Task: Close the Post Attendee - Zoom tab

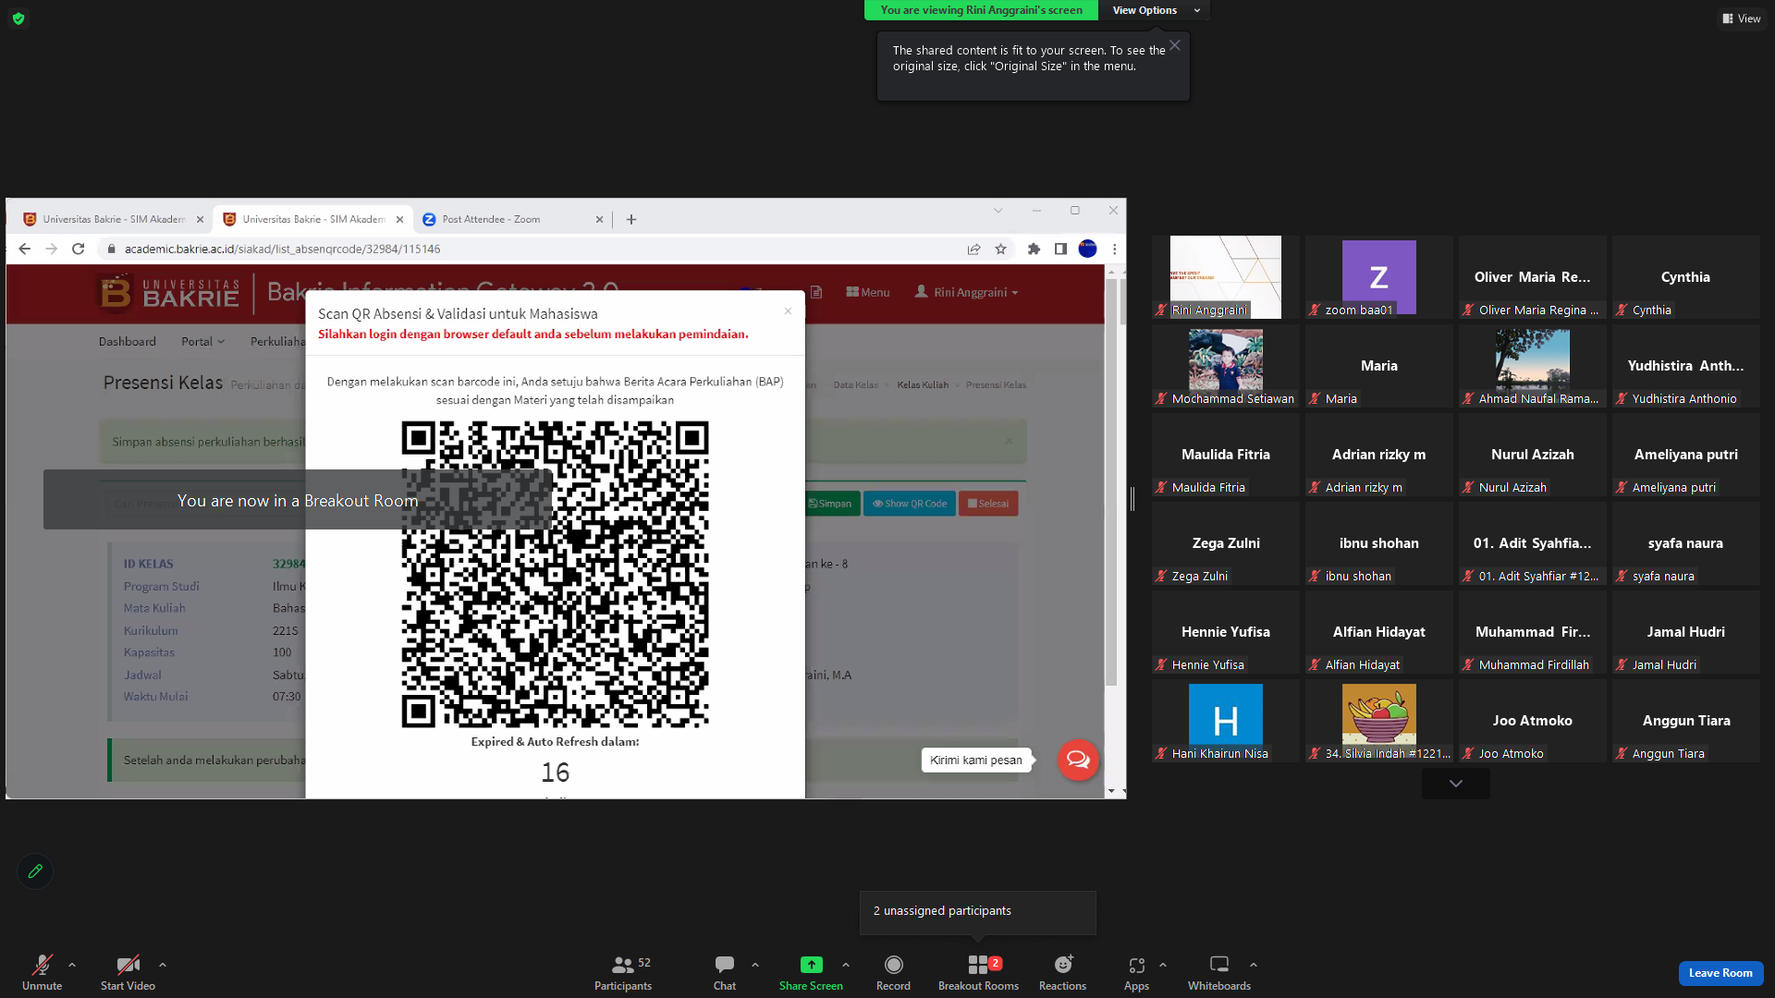Action: coord(599,220)
